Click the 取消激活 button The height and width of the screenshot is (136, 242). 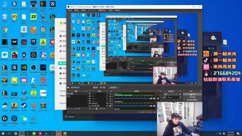click(x=113, y=88)
